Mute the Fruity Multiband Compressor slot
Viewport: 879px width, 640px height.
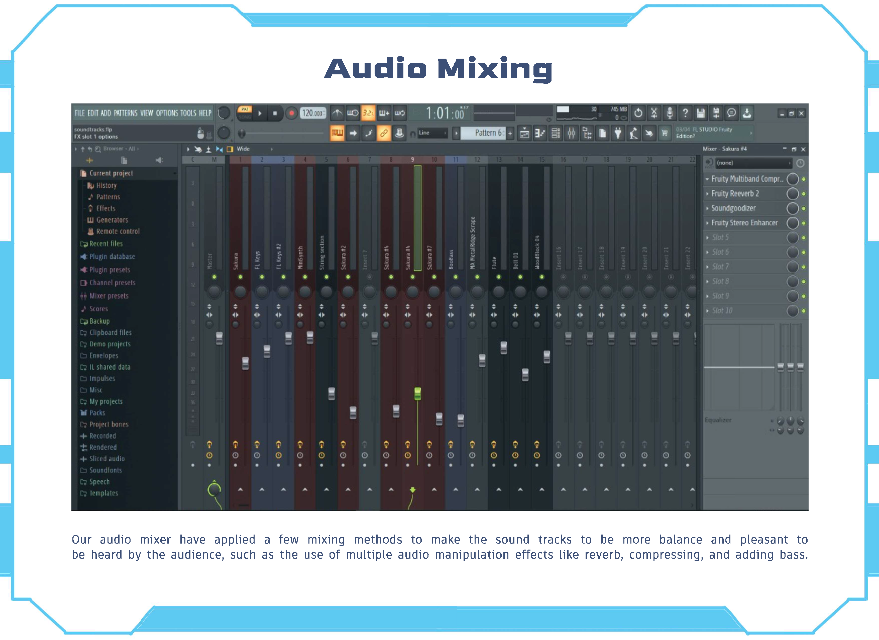tap(804, 179)
